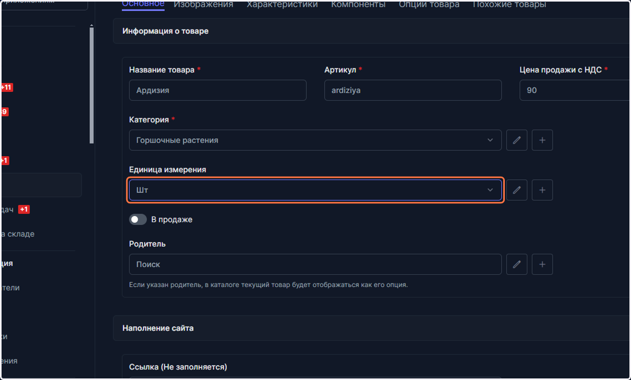Go to the Компоненты tab
Screen dimensions: 631x380
click(358, 4)
